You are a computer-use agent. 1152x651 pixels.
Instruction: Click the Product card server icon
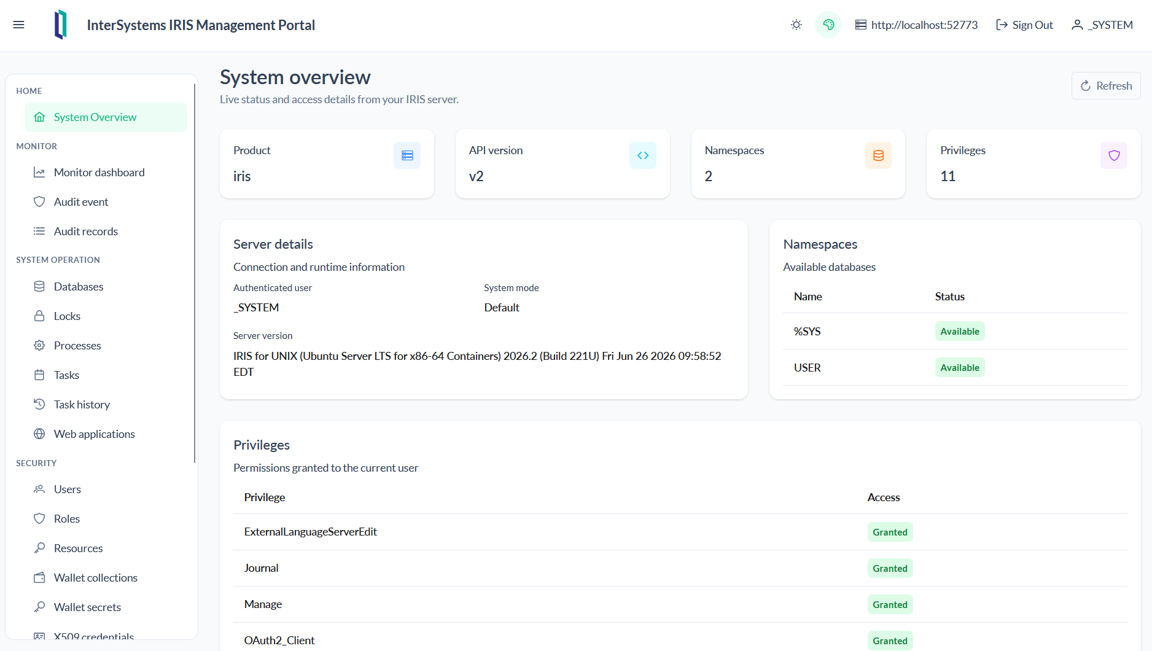[x=407, y=155]
